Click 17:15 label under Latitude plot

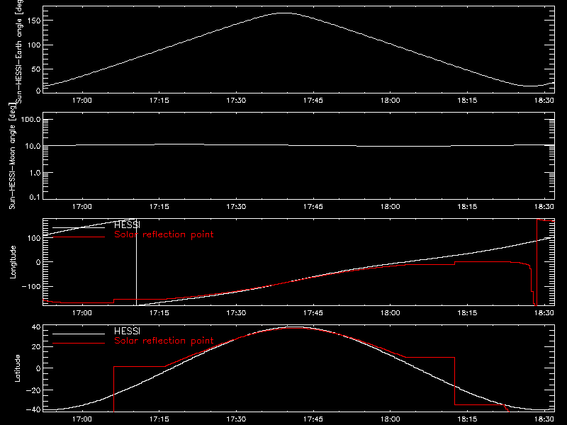click(x=159, y=419)
